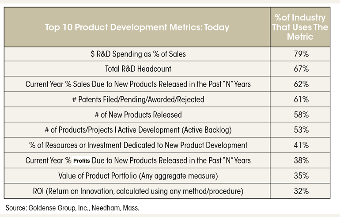Select the 79% value cell
The height and width of the screenshot is (217, 340).
(301, 54)
